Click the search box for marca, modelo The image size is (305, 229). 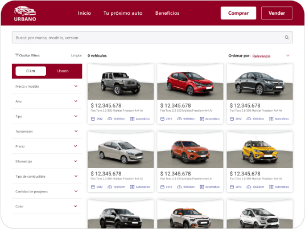click(x=152, y=38)
